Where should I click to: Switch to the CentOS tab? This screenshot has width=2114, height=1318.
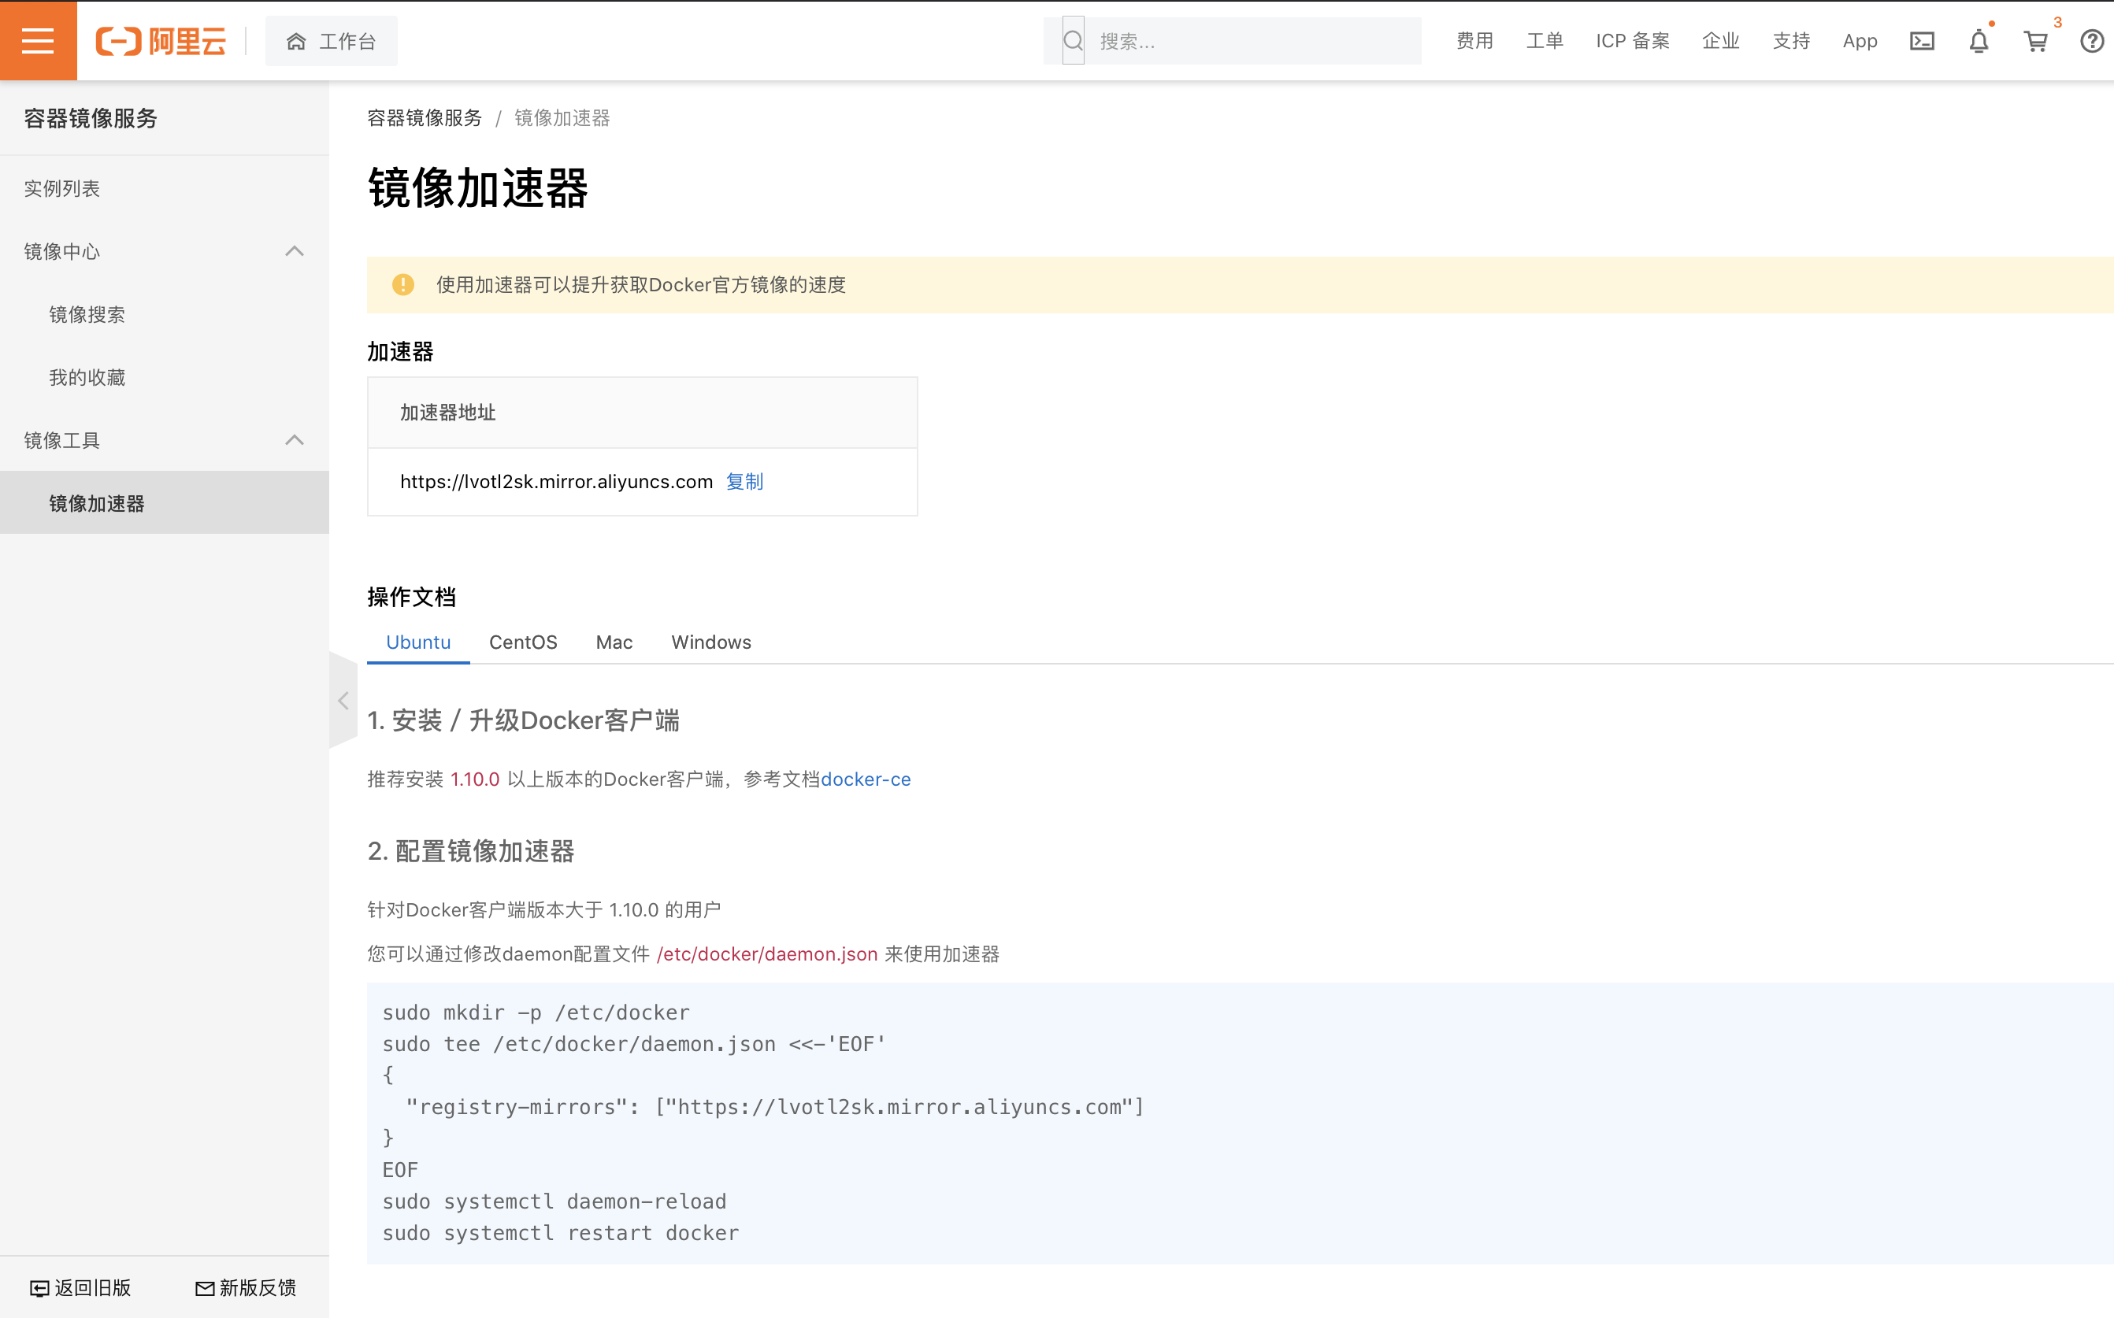523,642
